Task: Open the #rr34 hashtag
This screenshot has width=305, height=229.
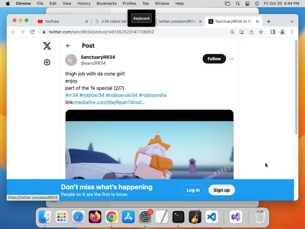Action: point(71,95)
